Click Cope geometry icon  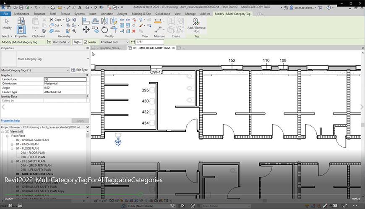point(52,20)
